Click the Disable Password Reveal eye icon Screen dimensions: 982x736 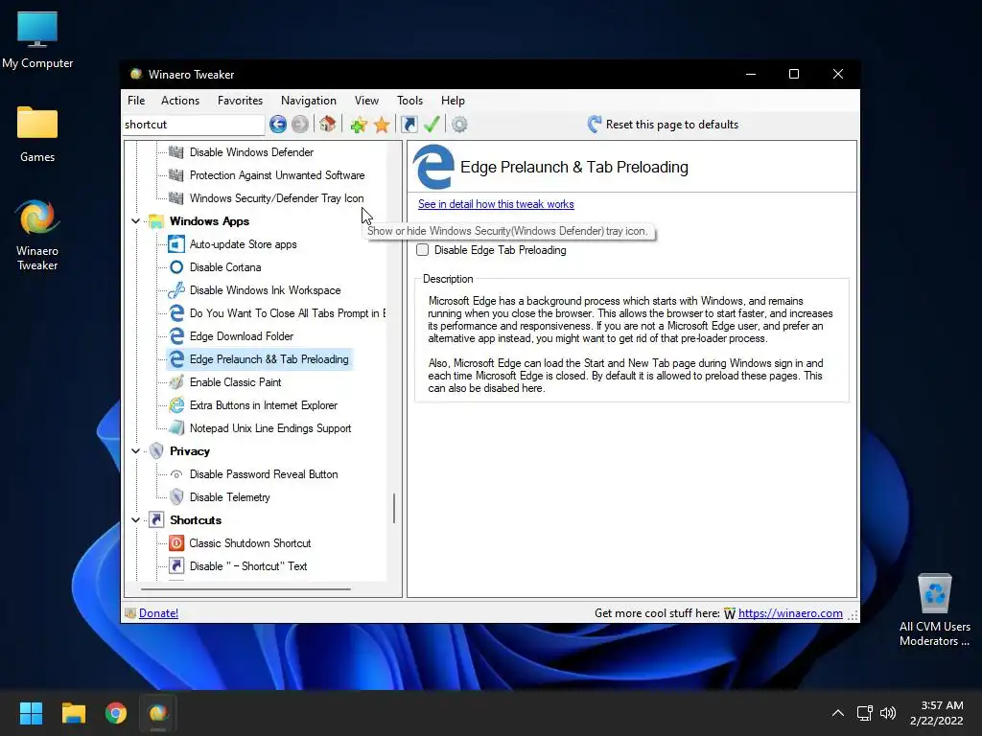click(176, 474)
